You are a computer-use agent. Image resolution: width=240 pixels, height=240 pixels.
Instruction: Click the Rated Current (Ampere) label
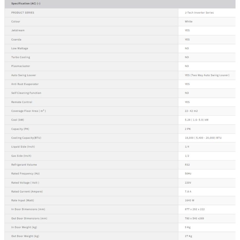27,191
